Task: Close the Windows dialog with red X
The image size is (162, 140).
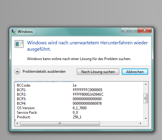Action: coord(145,30)
